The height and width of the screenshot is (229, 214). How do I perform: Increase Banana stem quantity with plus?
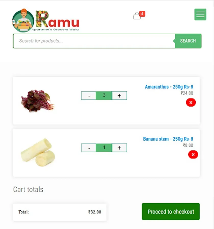click(x=119, y=148)
